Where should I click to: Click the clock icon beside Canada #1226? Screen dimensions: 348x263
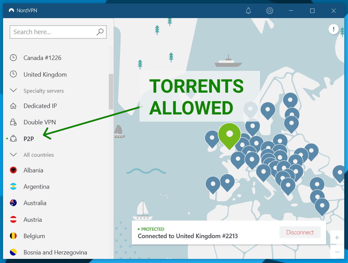point(13,58)
